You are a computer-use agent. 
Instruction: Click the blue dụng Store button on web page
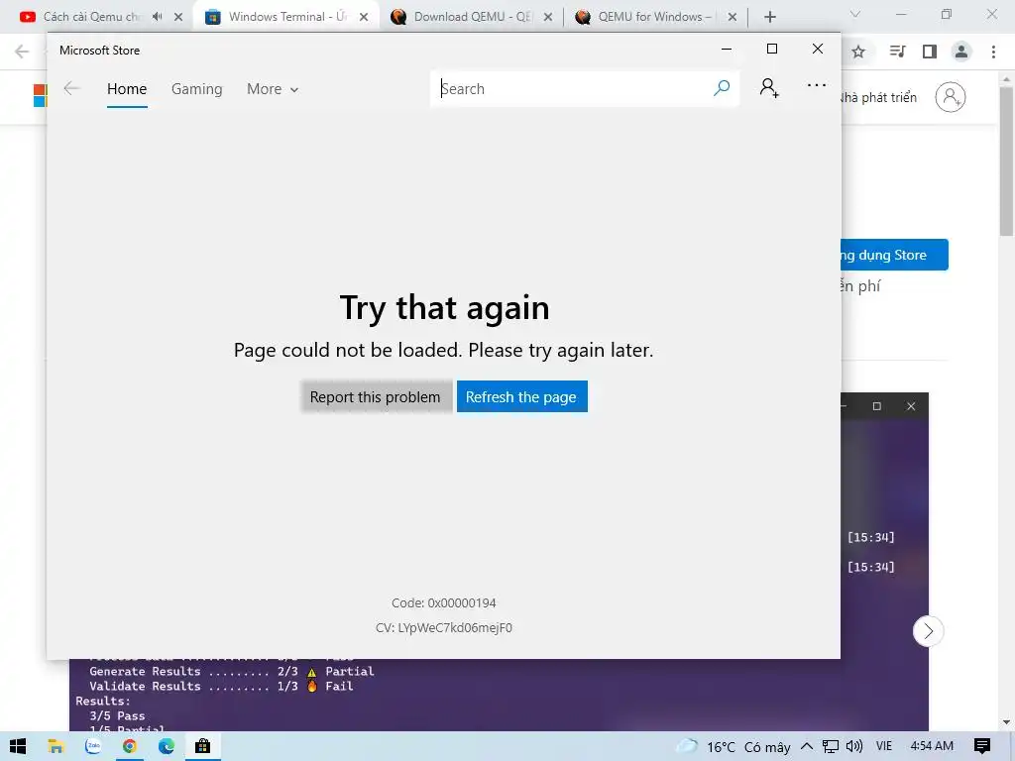click(x=895, y=255)
